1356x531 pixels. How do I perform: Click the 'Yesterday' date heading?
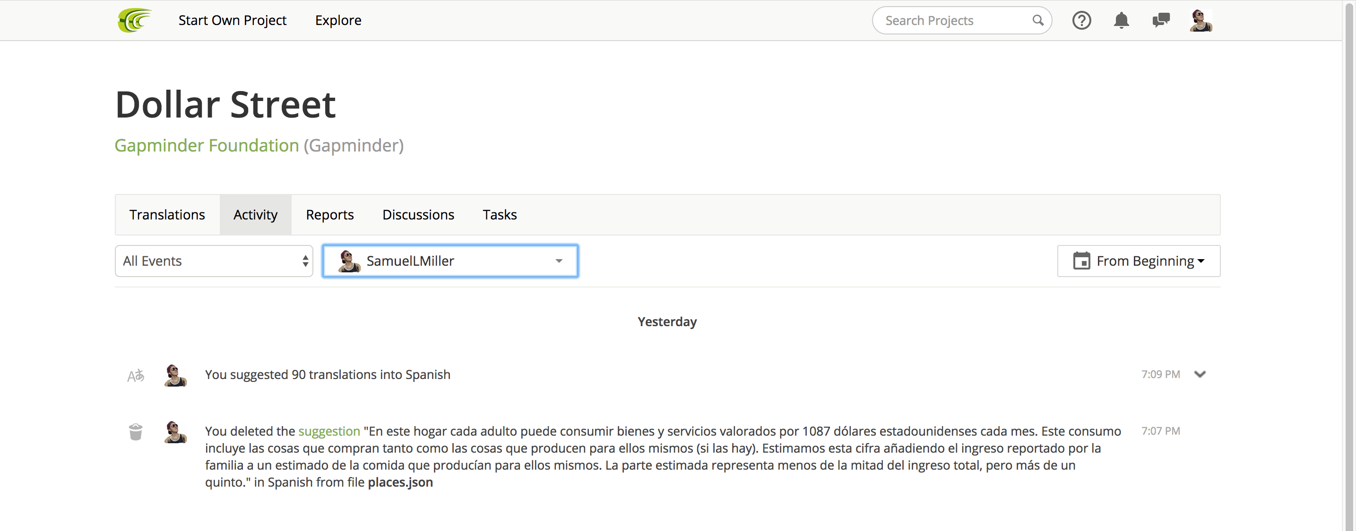[667, 322]
